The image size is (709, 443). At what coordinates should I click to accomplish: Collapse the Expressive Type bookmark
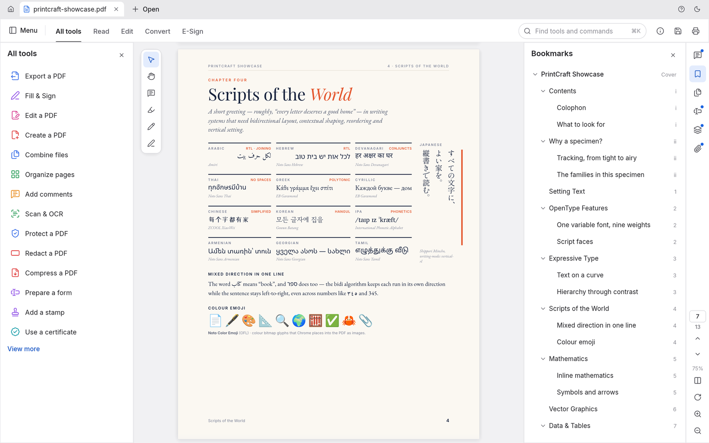[x=543, y=258]
